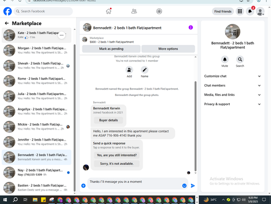
Task: Open the Mickie conversation
Action: click(x=36, y=127)
